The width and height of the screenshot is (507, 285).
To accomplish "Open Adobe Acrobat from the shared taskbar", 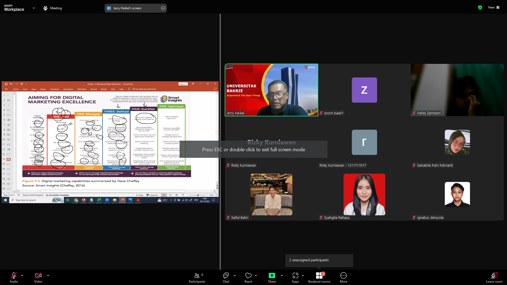I will [x=138, y=200].
